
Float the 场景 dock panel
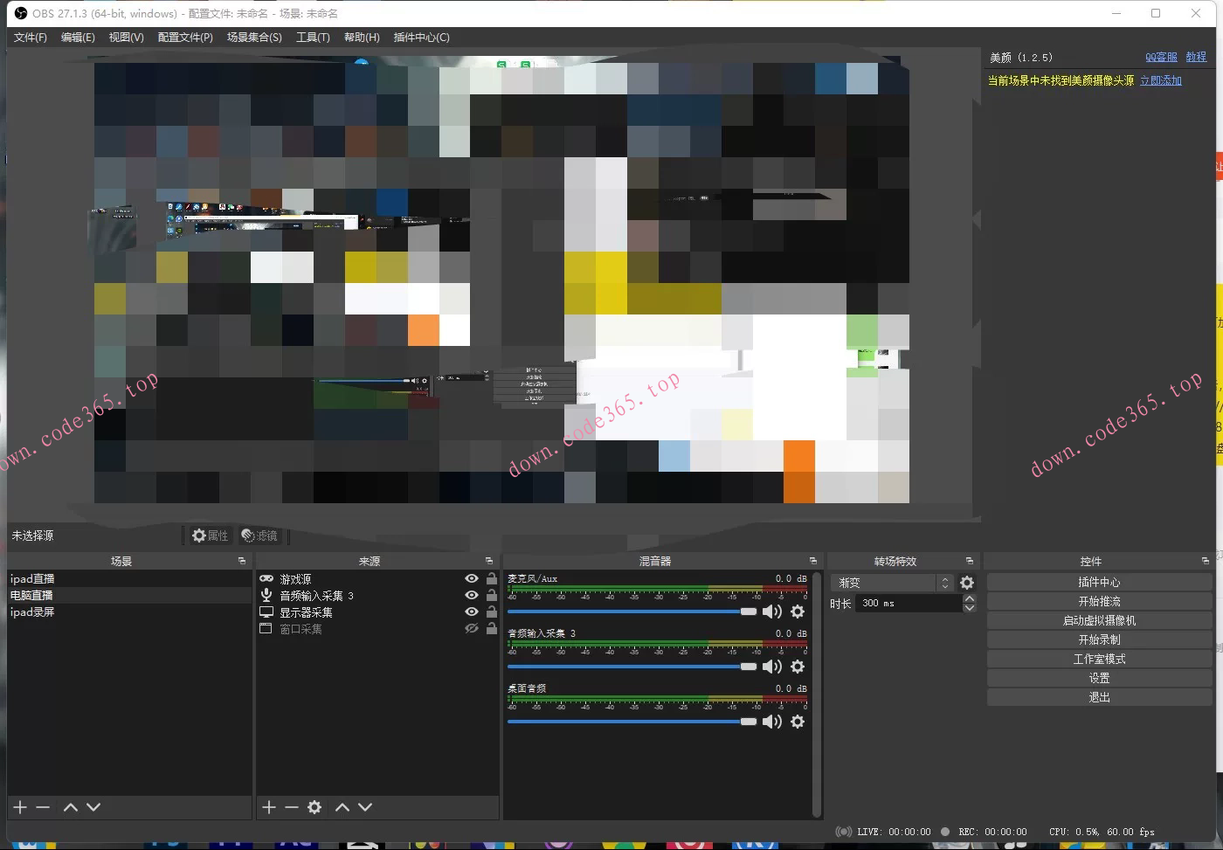pos(242,561)
